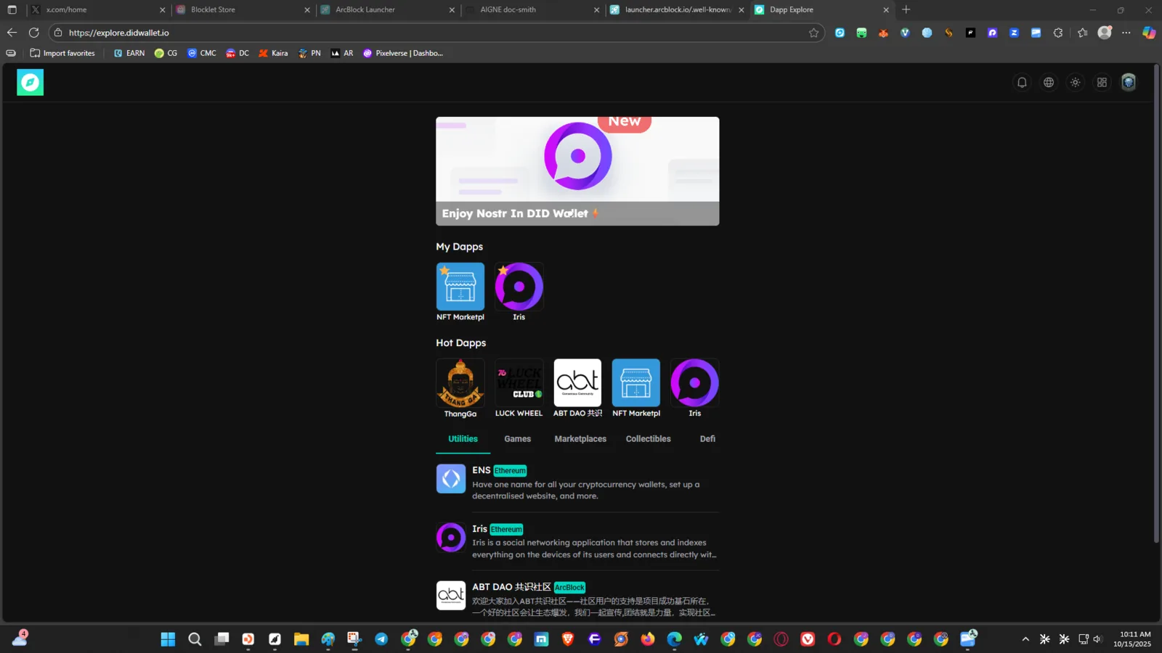Open the tab actions menu button

(x=12, y=10)
